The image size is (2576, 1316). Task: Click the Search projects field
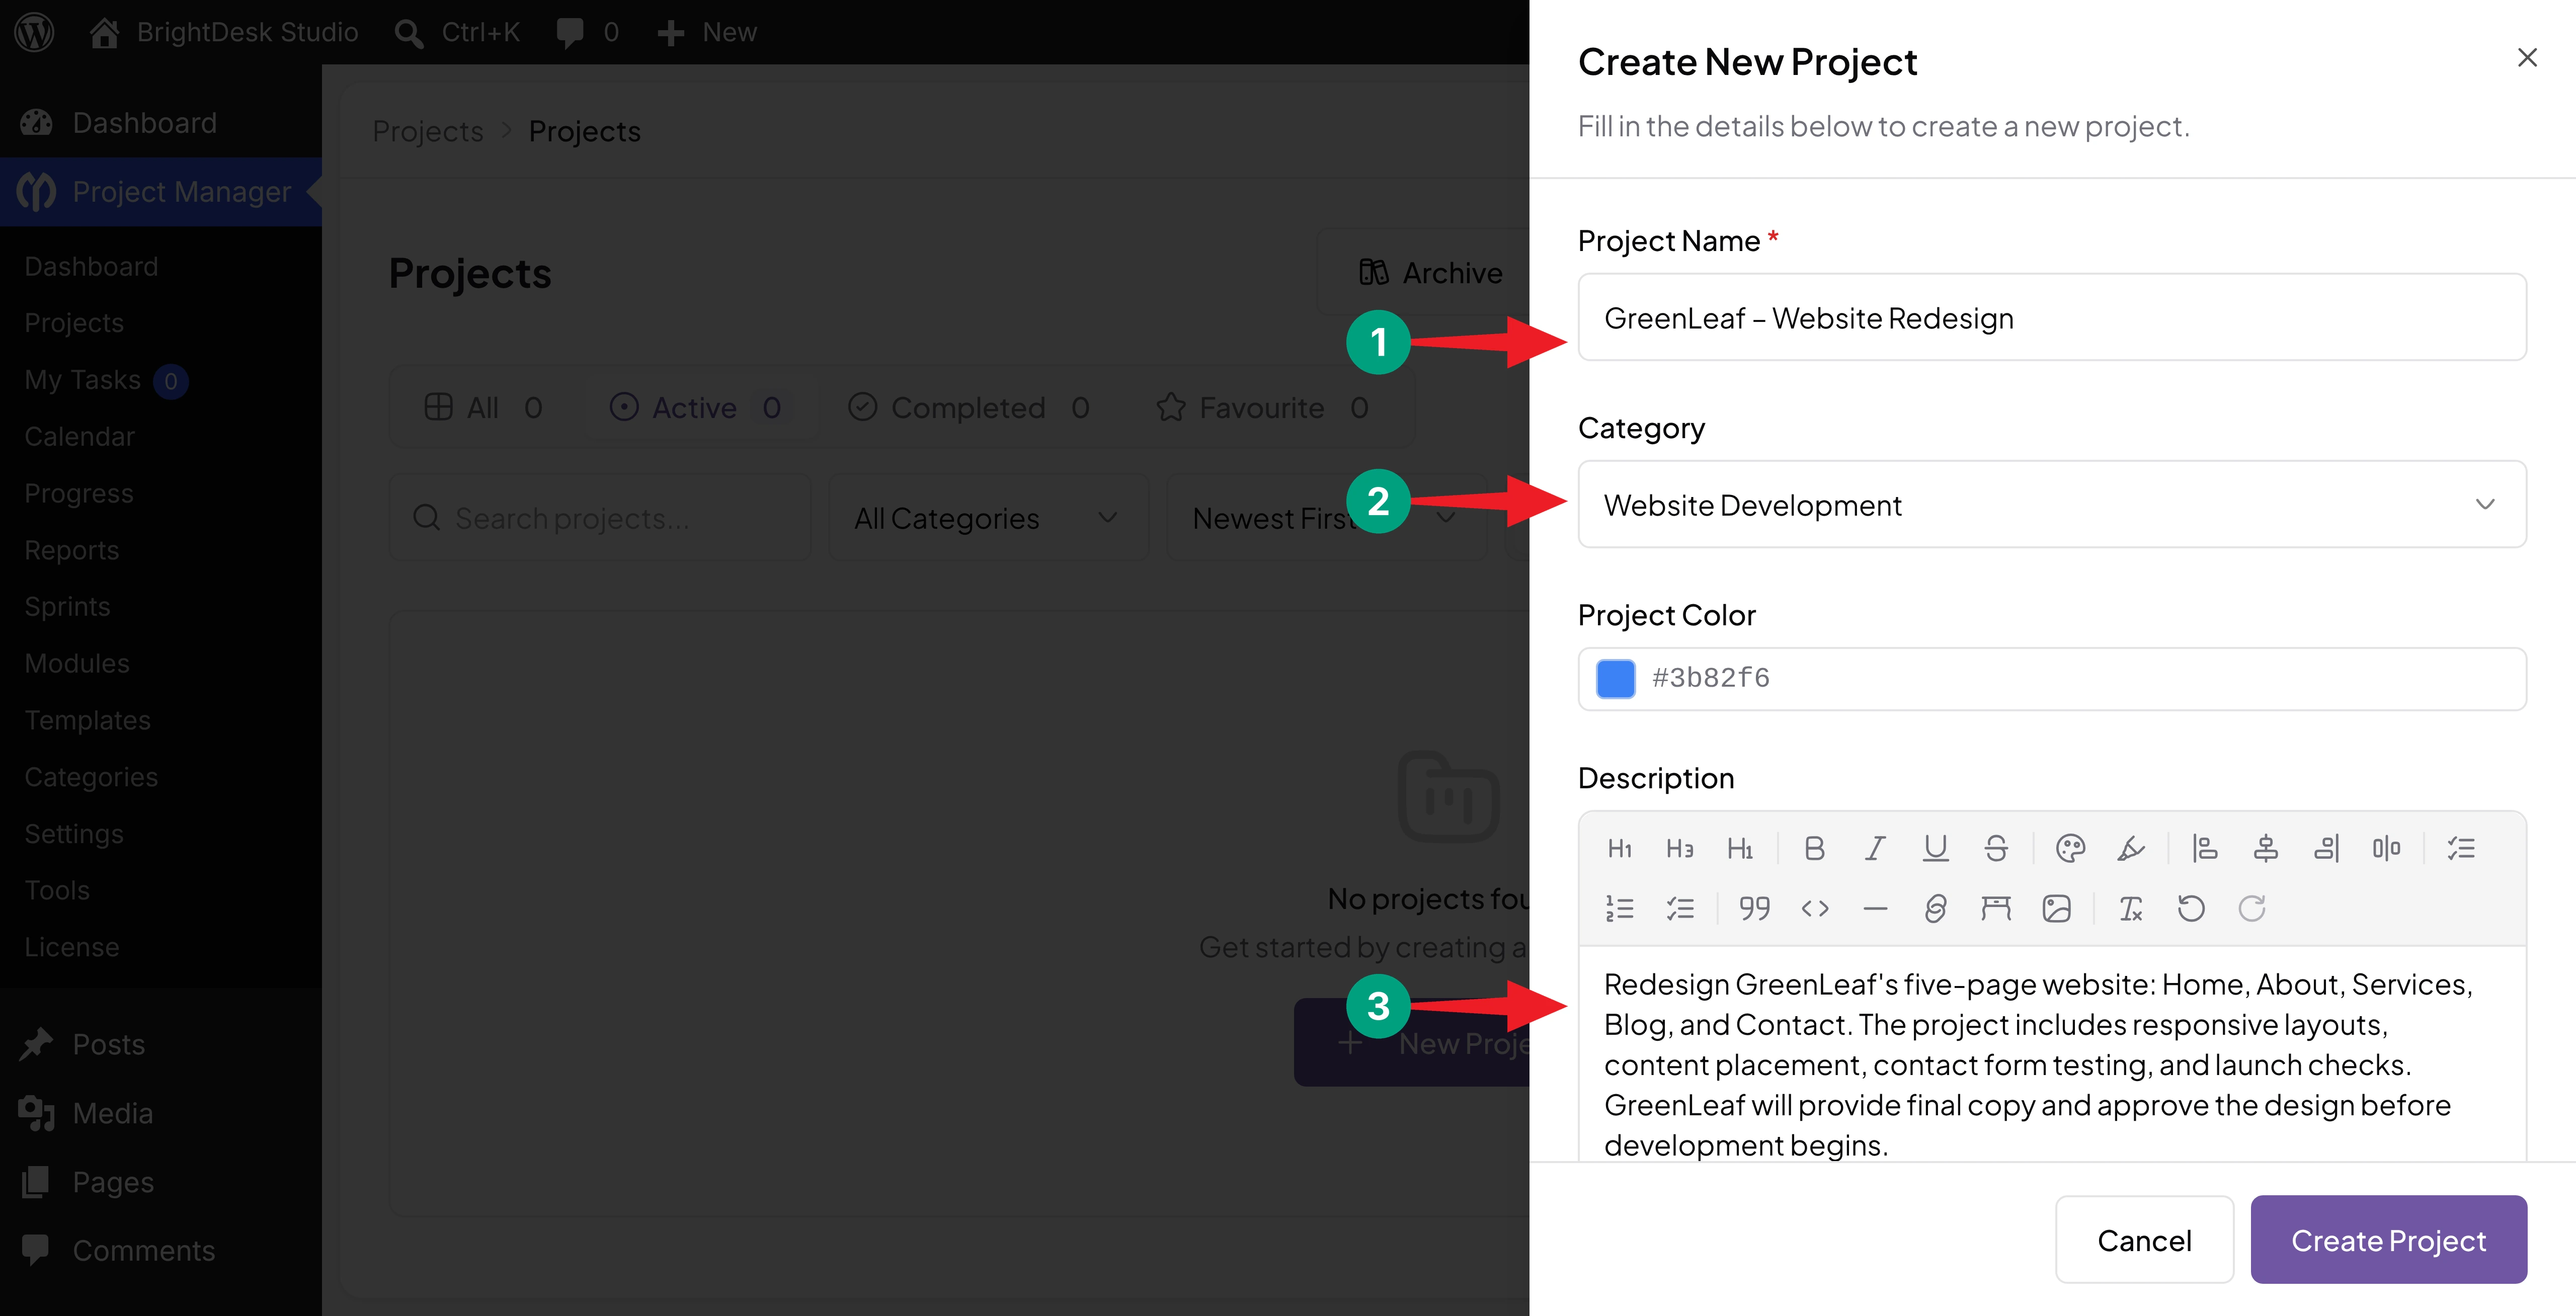coord(600,518)
